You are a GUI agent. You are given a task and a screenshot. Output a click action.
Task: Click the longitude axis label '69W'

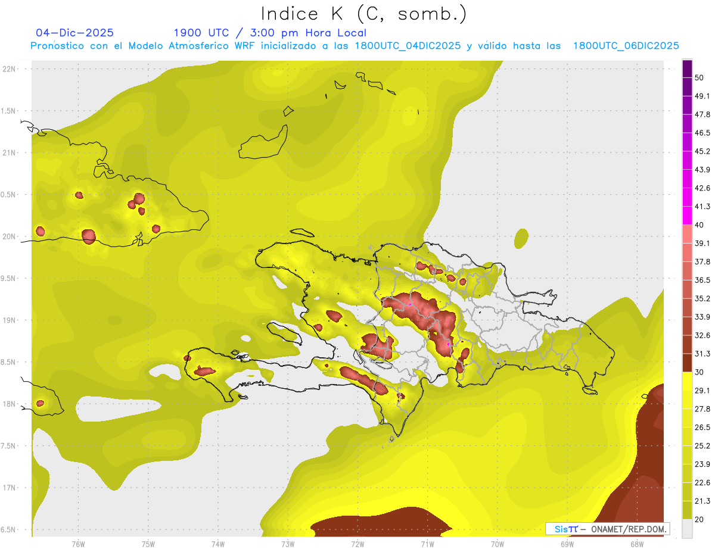pyautogui.click(x=567, y=544)
